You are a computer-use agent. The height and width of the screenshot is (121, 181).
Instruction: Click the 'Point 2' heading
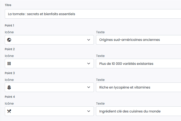(10, 49)
